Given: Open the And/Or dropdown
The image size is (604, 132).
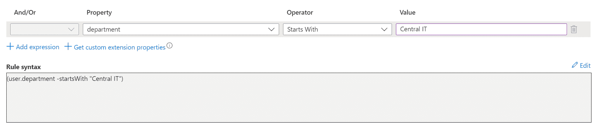Looking at the screenshot, I should [x=44, y=29].
